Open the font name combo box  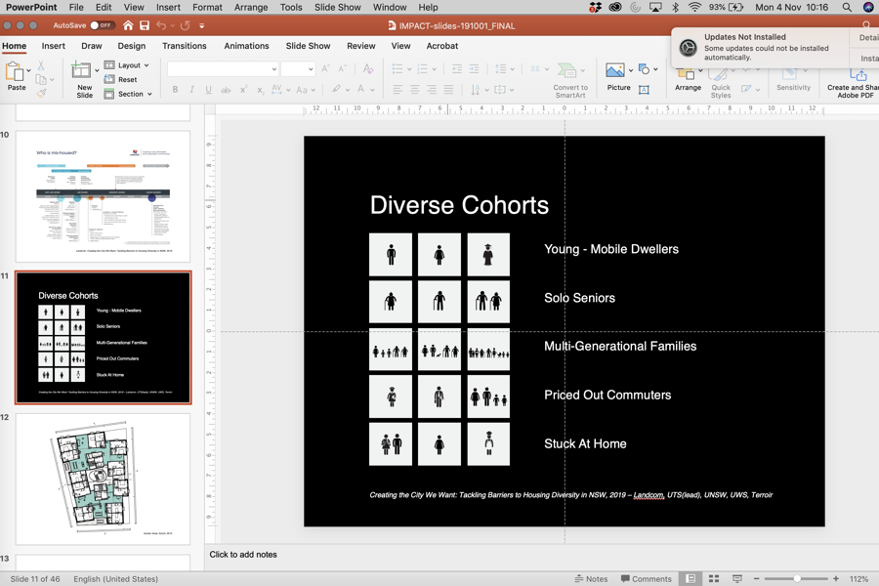tap(223, 69)
